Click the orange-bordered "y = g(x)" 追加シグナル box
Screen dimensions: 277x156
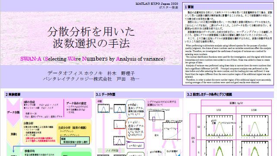pos(135,129)
